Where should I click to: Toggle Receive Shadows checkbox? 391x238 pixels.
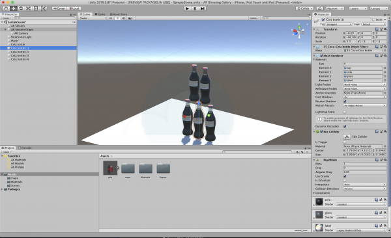[345, 101]
